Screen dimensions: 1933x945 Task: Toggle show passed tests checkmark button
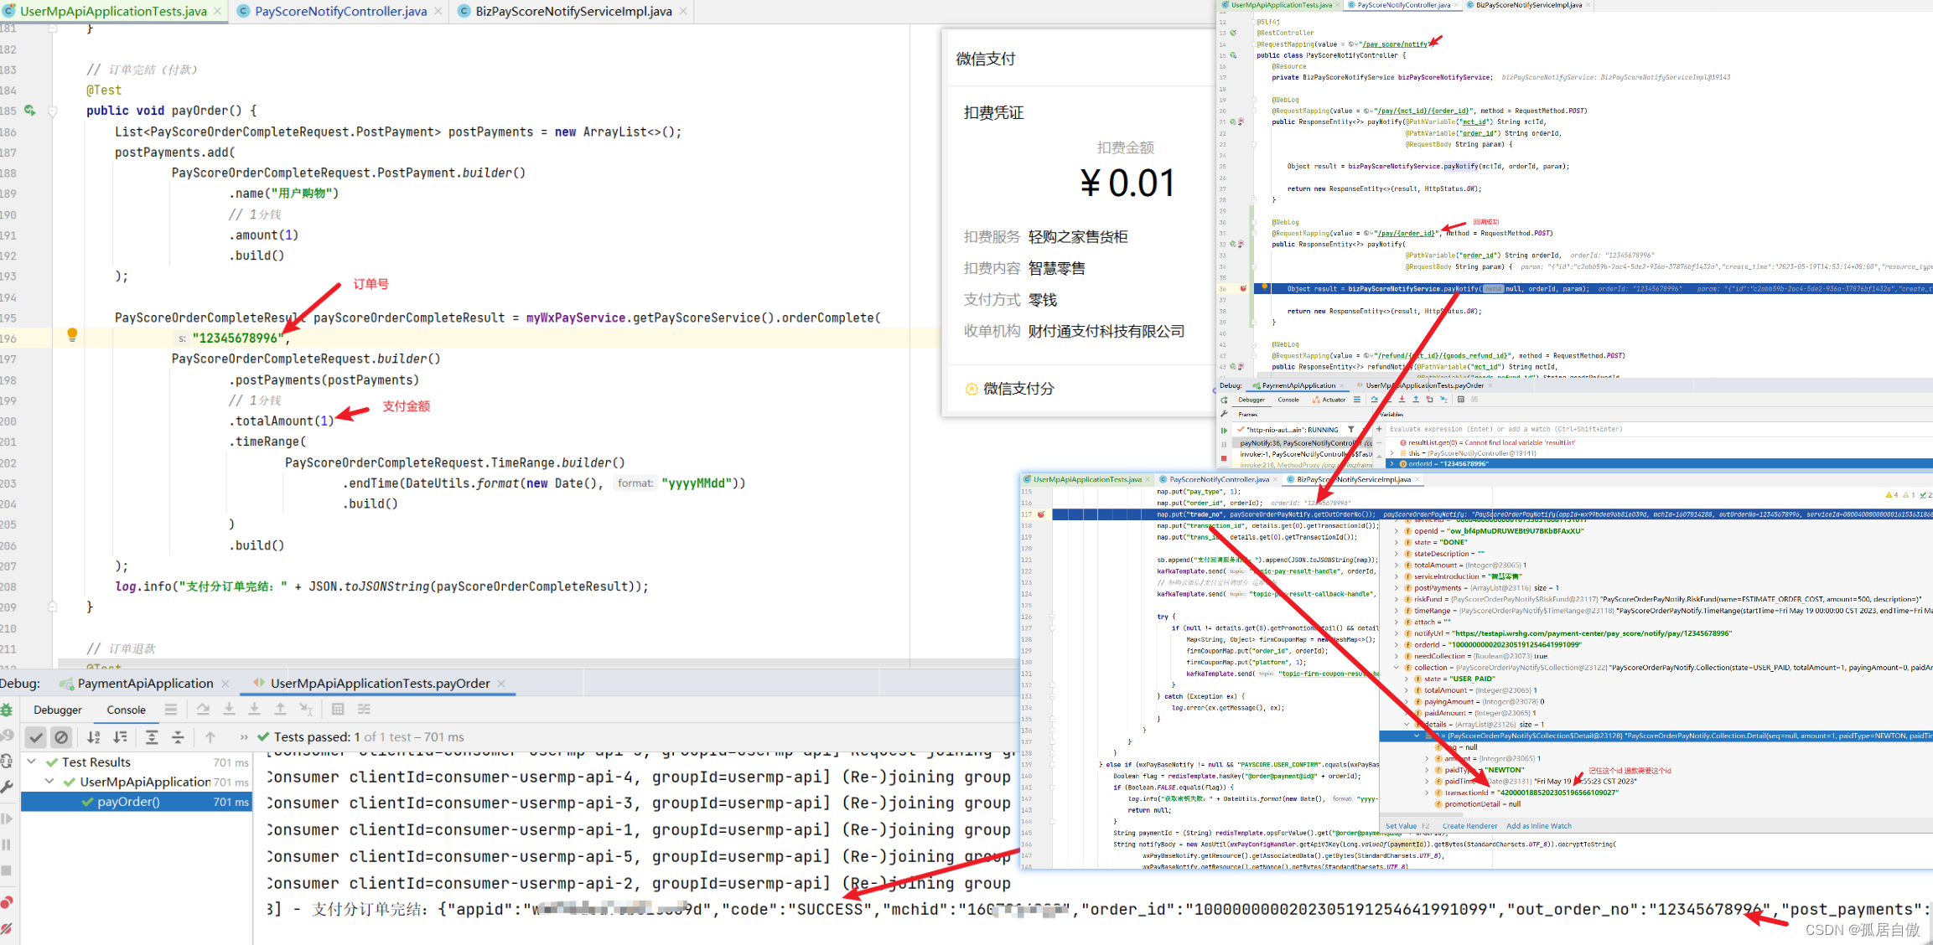[35, 737]
